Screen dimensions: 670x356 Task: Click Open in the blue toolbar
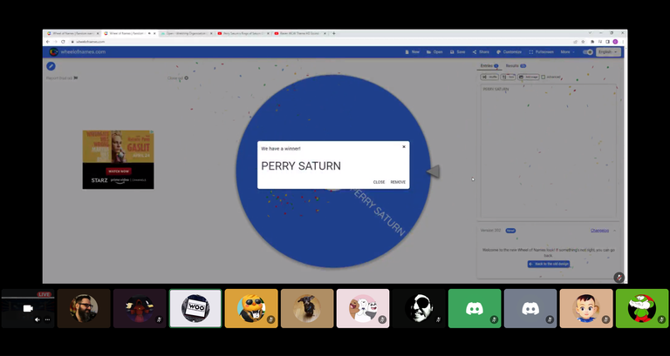point(434,52)
